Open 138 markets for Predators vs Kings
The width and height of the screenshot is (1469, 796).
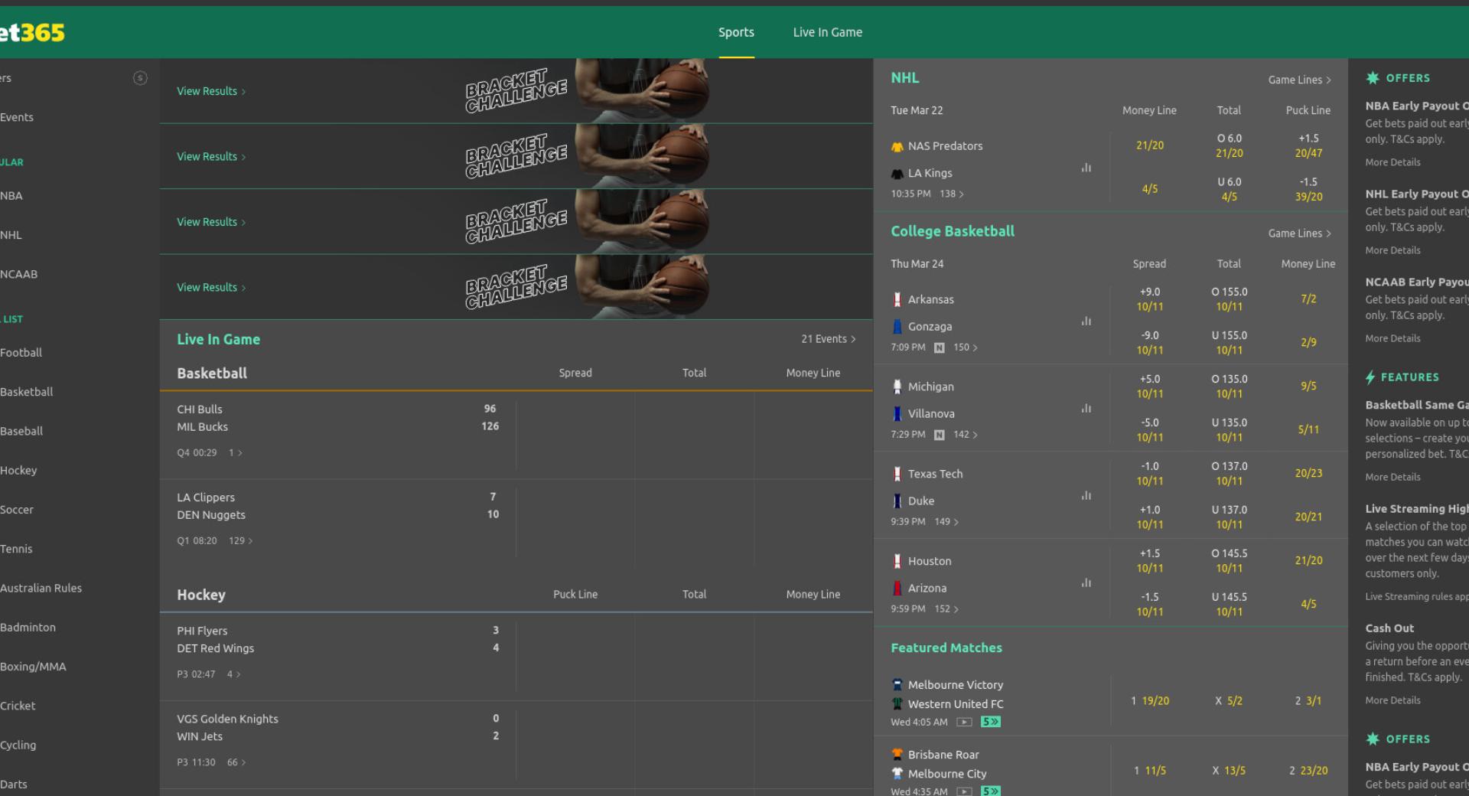(951, 194)
